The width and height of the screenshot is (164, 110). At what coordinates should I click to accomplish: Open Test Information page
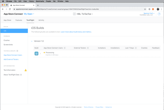point(9,70)
